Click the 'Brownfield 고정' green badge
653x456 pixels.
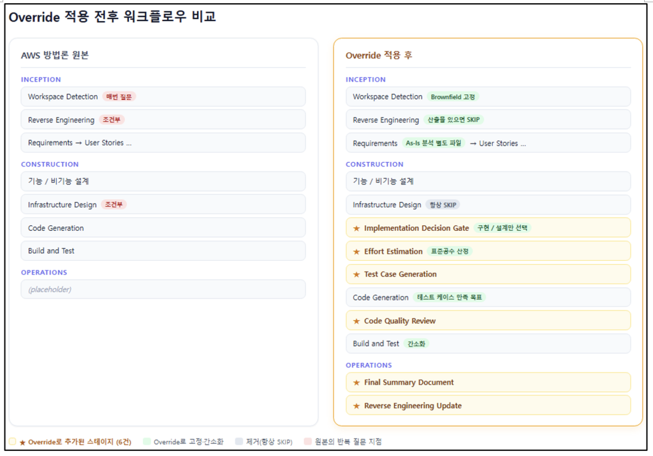[453, 96]
